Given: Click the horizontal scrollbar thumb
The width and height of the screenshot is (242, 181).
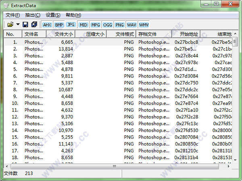Looking at the screenshot, I should (115, 167).
